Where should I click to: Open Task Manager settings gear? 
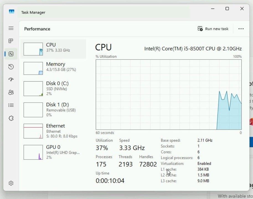[x=11, y=183]
